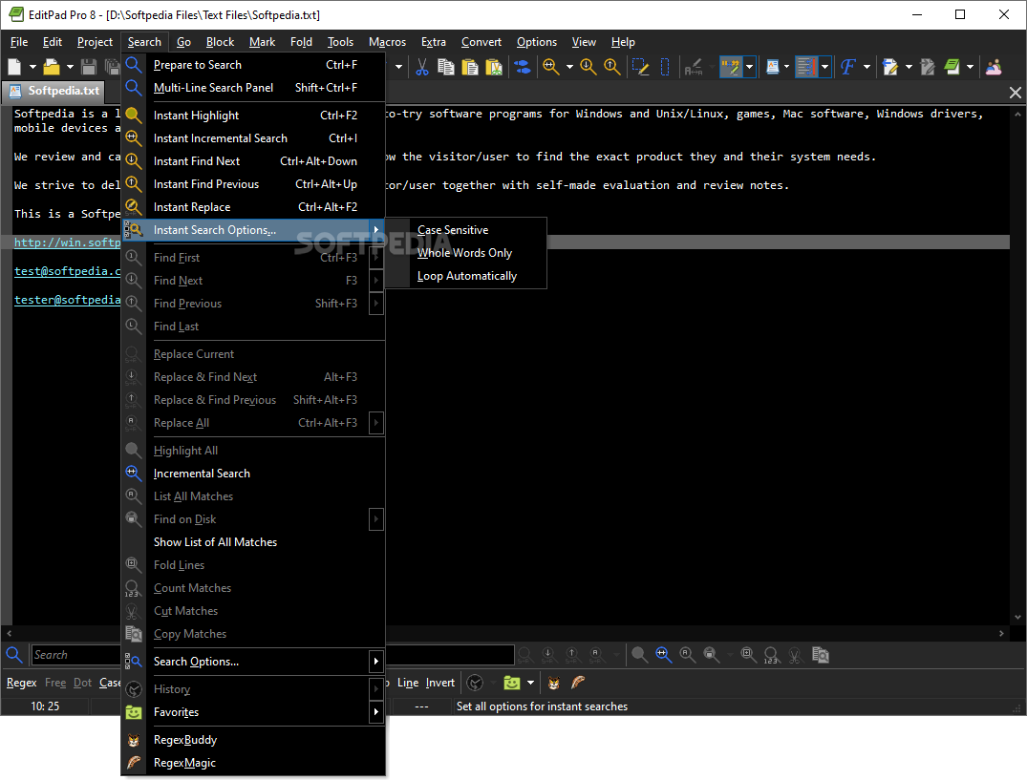Open dropdown beside the green Favorites icon in the search panel
The width and height of the screenshot is (1027, 780).
pyautogui.click(x=530, y=684)
